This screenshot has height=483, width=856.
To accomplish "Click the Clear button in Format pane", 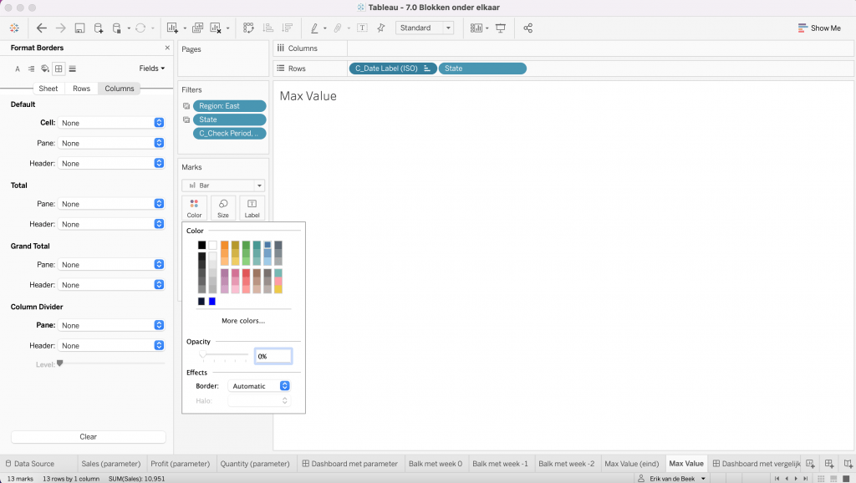I will pos(88,436).
